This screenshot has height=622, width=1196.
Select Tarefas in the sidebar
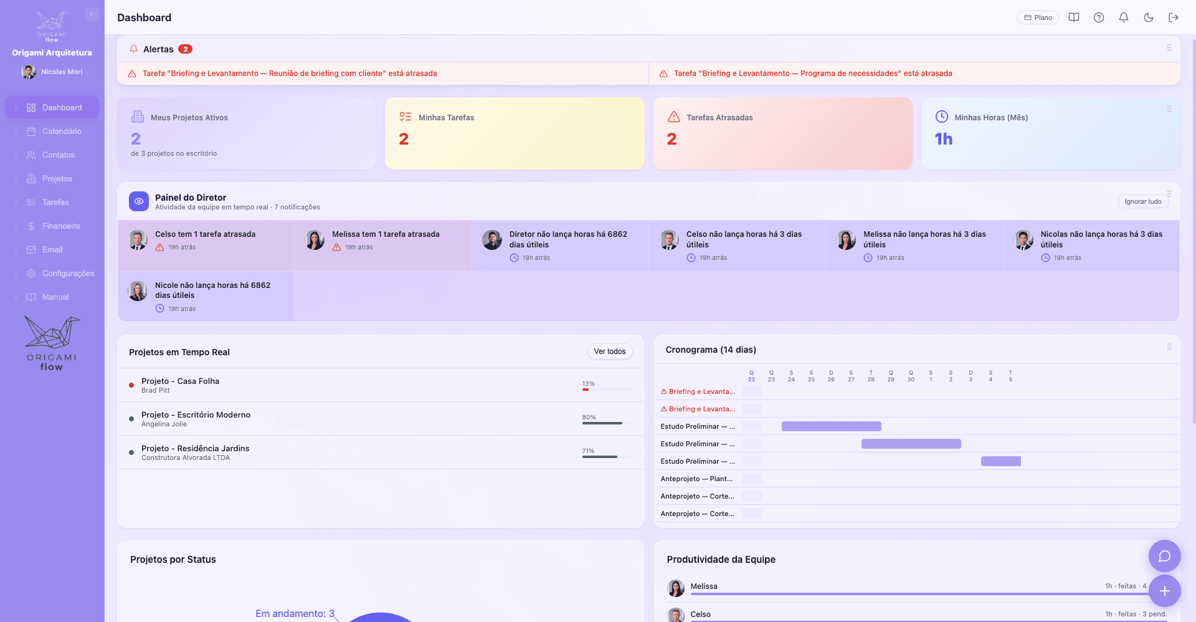pyautogui.click(x=52, y=203)
